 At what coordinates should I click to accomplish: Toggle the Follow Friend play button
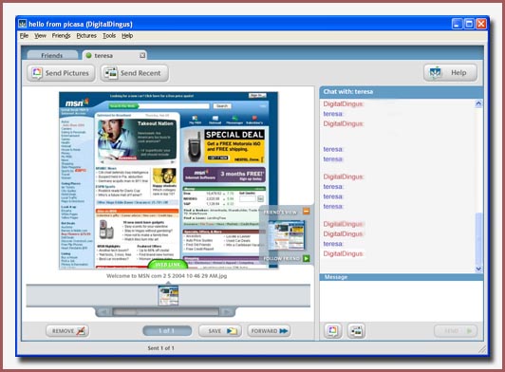point(307,258)
